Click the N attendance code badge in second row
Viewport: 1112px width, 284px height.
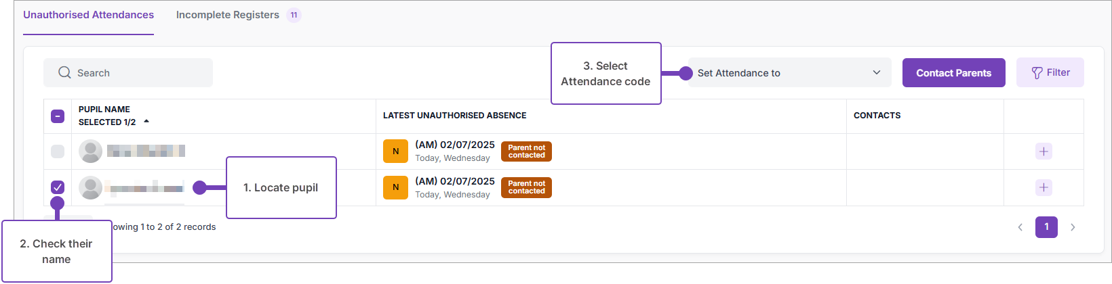[395, 187]
